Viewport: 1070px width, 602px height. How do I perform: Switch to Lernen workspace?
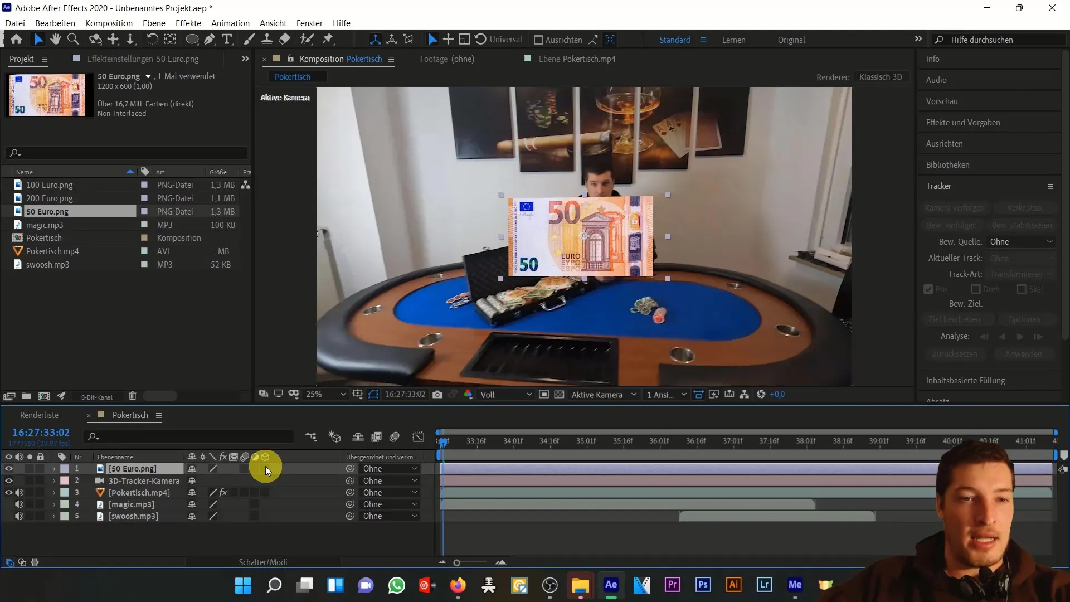pos(733,40)
